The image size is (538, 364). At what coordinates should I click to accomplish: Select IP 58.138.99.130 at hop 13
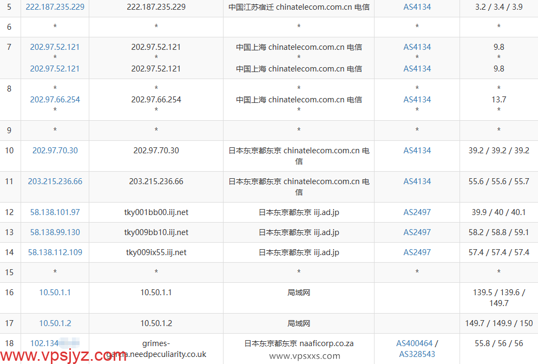tap(55, 232)
